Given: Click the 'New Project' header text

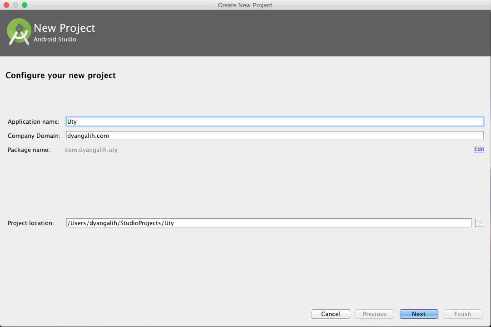Looking at the screenshot, I should (64, 28).
